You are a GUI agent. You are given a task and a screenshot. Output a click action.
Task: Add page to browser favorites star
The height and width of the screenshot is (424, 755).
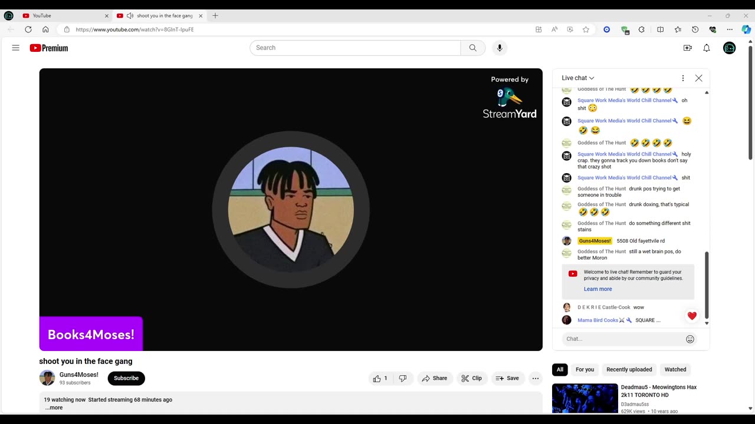click(586, 29)
